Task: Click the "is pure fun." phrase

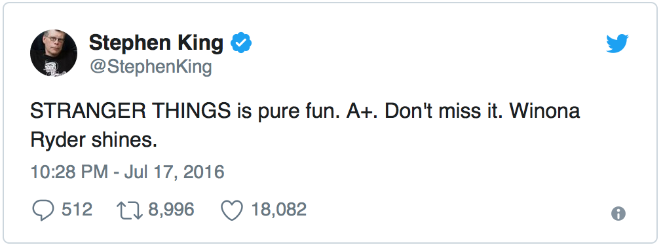Action: coord(289,113)
